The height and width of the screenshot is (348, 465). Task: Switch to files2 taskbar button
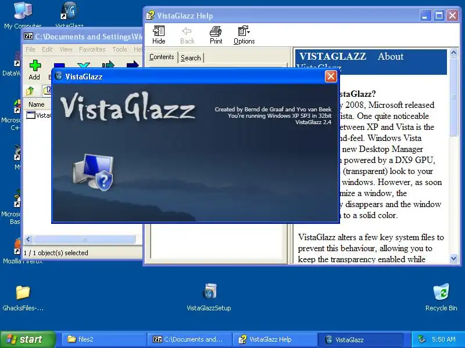104,339
